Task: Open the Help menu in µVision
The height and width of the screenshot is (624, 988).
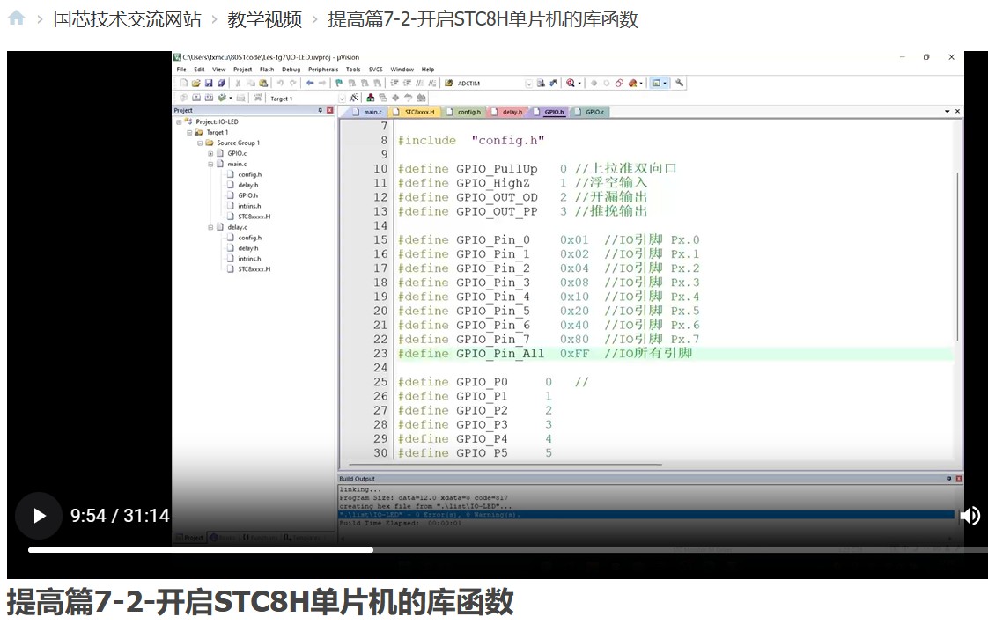Action: [x=428, y=70]
